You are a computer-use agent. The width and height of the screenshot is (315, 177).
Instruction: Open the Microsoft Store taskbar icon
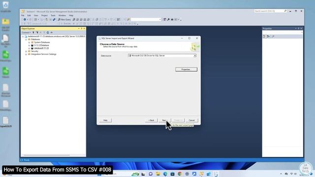pyautogui.click(x=173, y=174)
